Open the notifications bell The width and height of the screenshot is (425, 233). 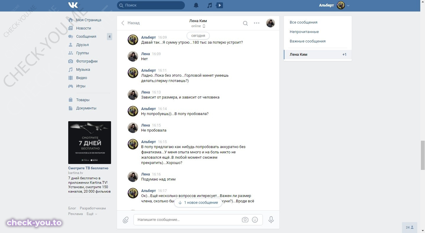point(196,5)
